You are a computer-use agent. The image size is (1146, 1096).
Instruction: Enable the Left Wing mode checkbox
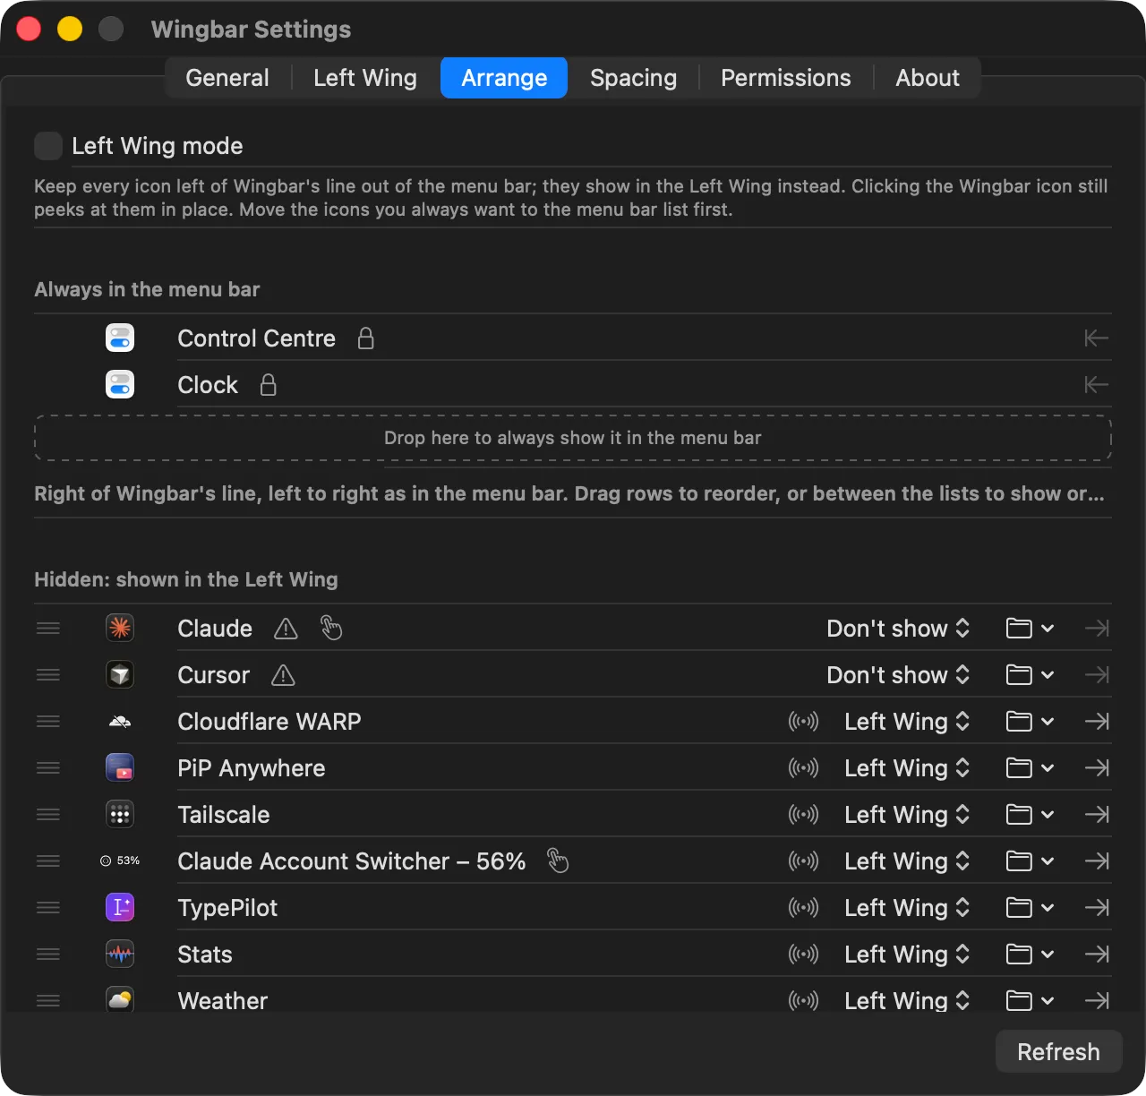point(48,145)
